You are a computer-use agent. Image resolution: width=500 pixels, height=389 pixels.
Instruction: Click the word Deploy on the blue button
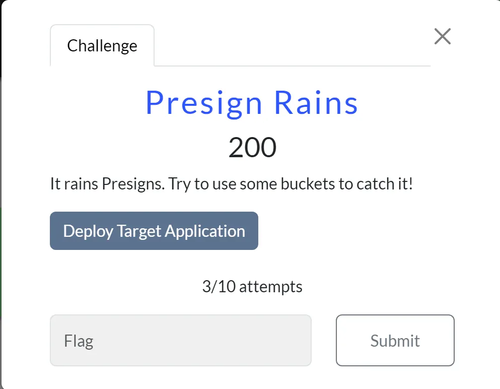[88, 231]
